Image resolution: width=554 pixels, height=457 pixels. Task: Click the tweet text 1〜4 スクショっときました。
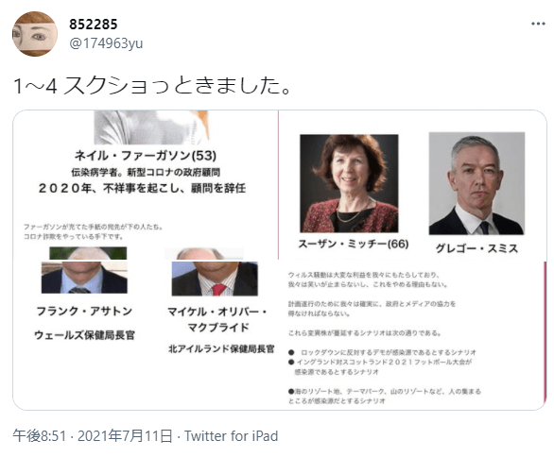152,85
